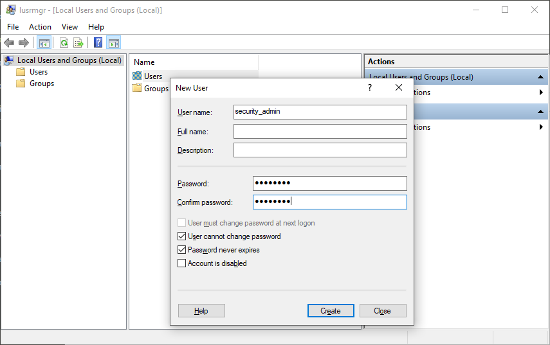The height and width of the screenshot is (345, 550).
Task: Open the View menu
Action: 69,27
